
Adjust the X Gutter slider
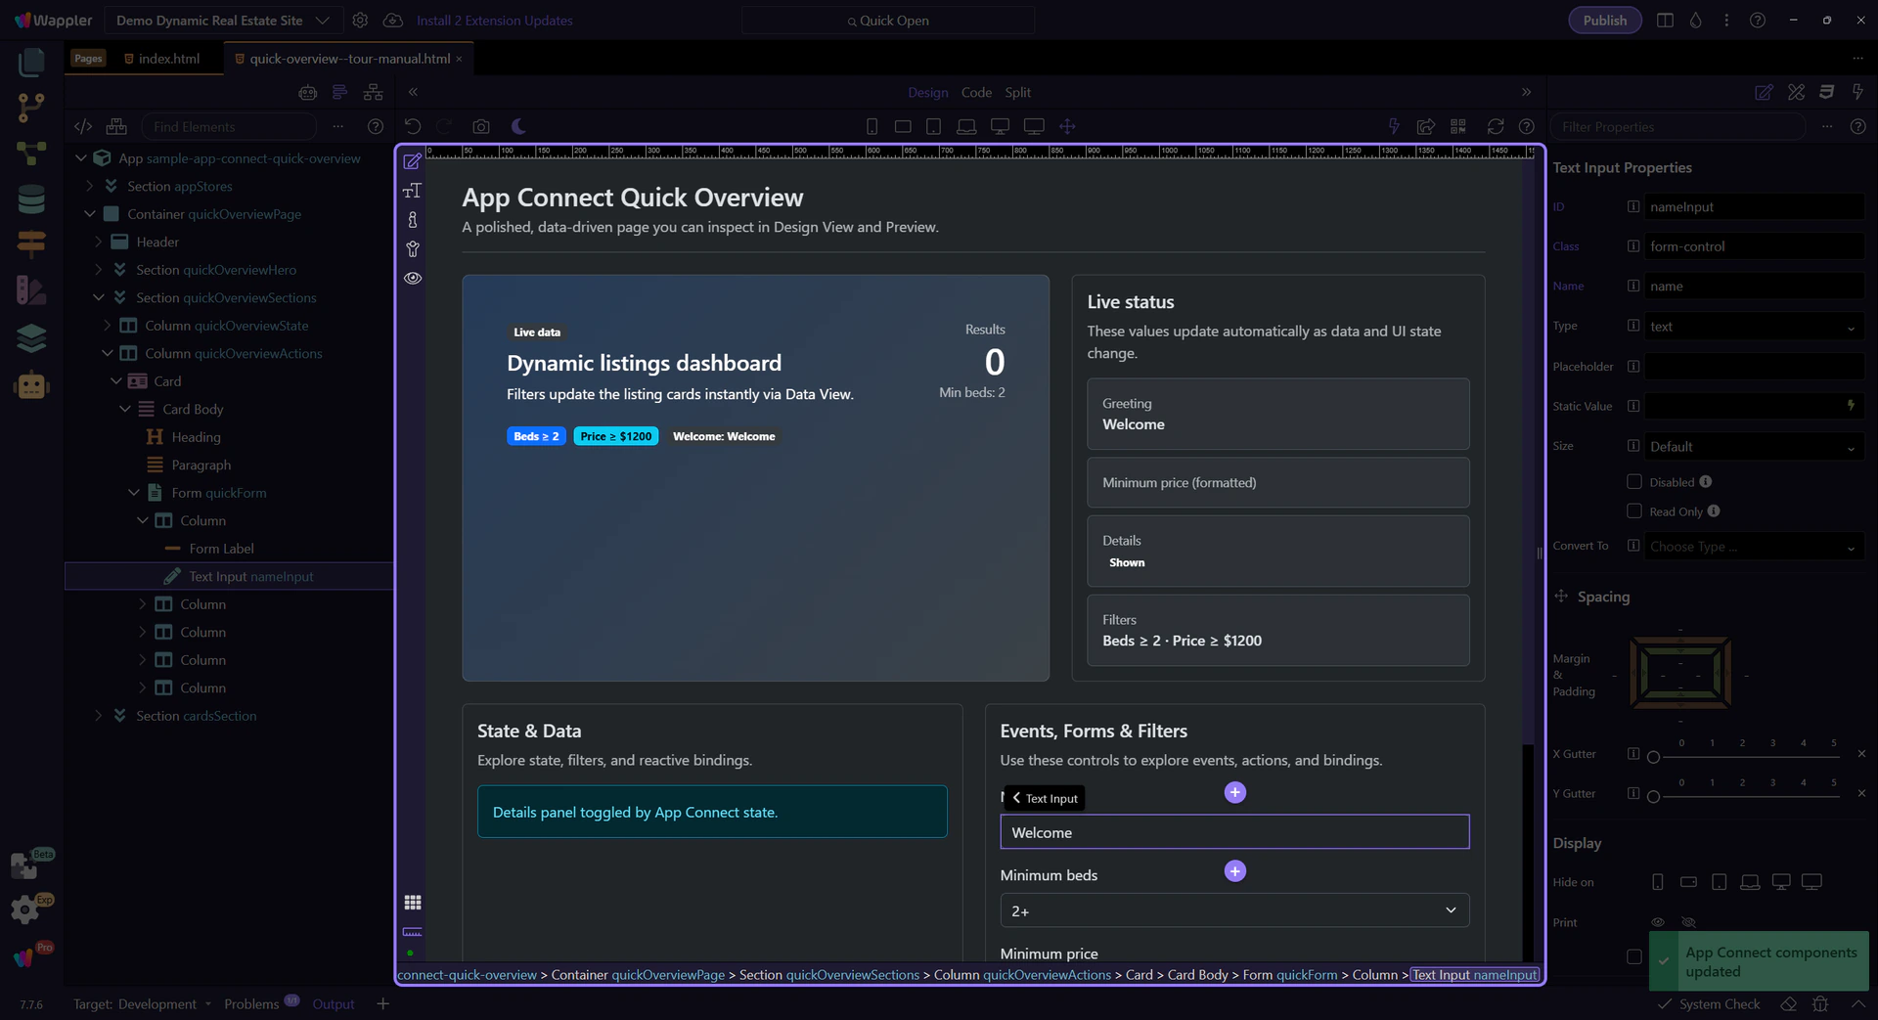[x=1654, y=757]
